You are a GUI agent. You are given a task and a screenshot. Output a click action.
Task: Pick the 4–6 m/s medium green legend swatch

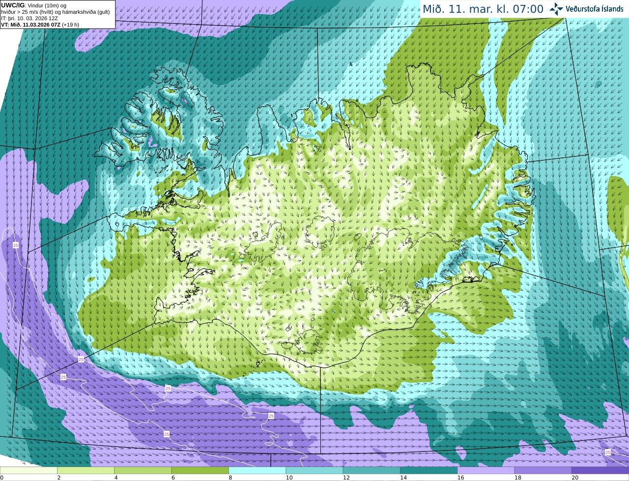[143, 471]
